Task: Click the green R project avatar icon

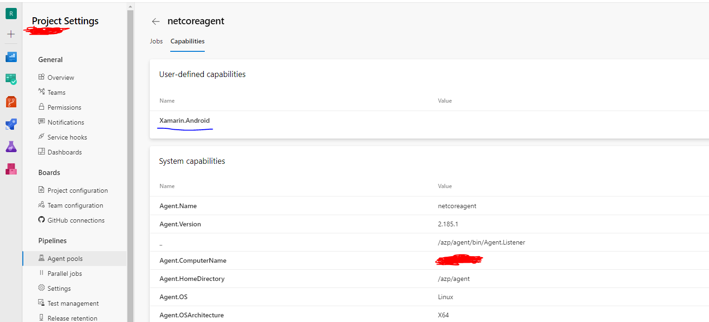Action: pyautogui.click(x=11, y=14)
